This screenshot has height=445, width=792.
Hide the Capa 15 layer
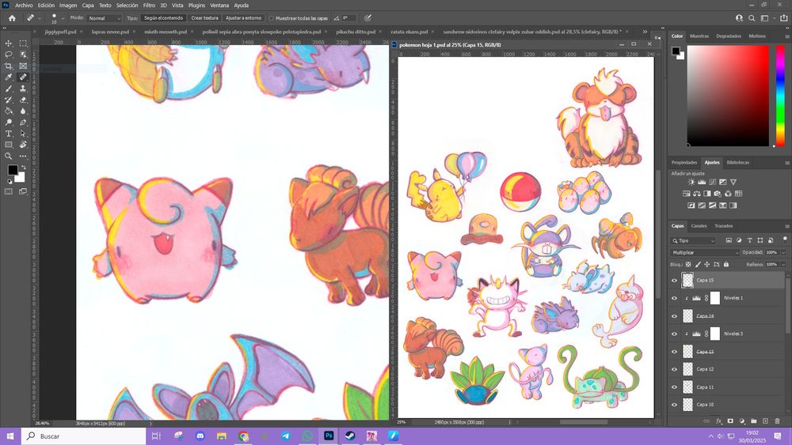[x=674, y=281]
